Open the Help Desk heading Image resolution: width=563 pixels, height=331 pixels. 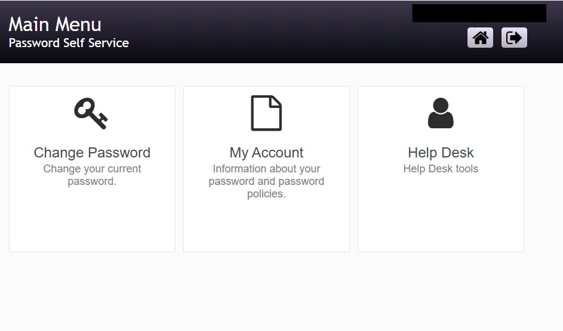pyautogui.click(x=441, y=153)
